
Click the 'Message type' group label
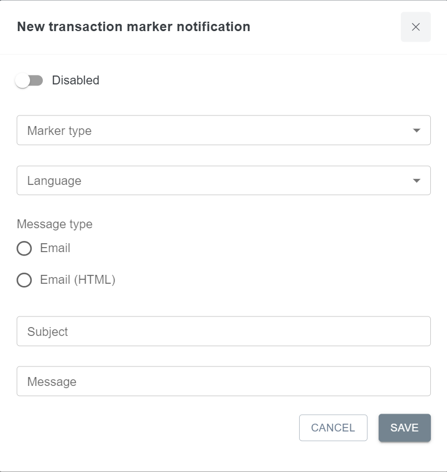coord(54,224)
